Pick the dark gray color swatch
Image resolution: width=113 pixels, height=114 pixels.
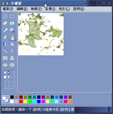(16, 97)
